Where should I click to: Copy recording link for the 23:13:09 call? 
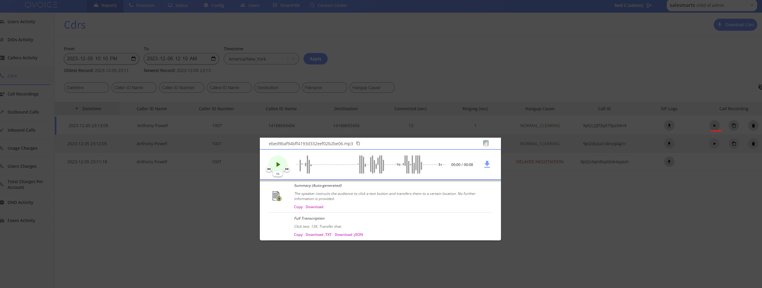click(x=734, y=126)
